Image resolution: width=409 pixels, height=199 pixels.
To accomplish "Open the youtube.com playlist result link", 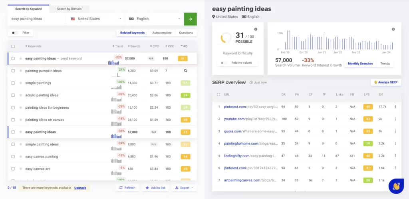I will pos(251,119).
